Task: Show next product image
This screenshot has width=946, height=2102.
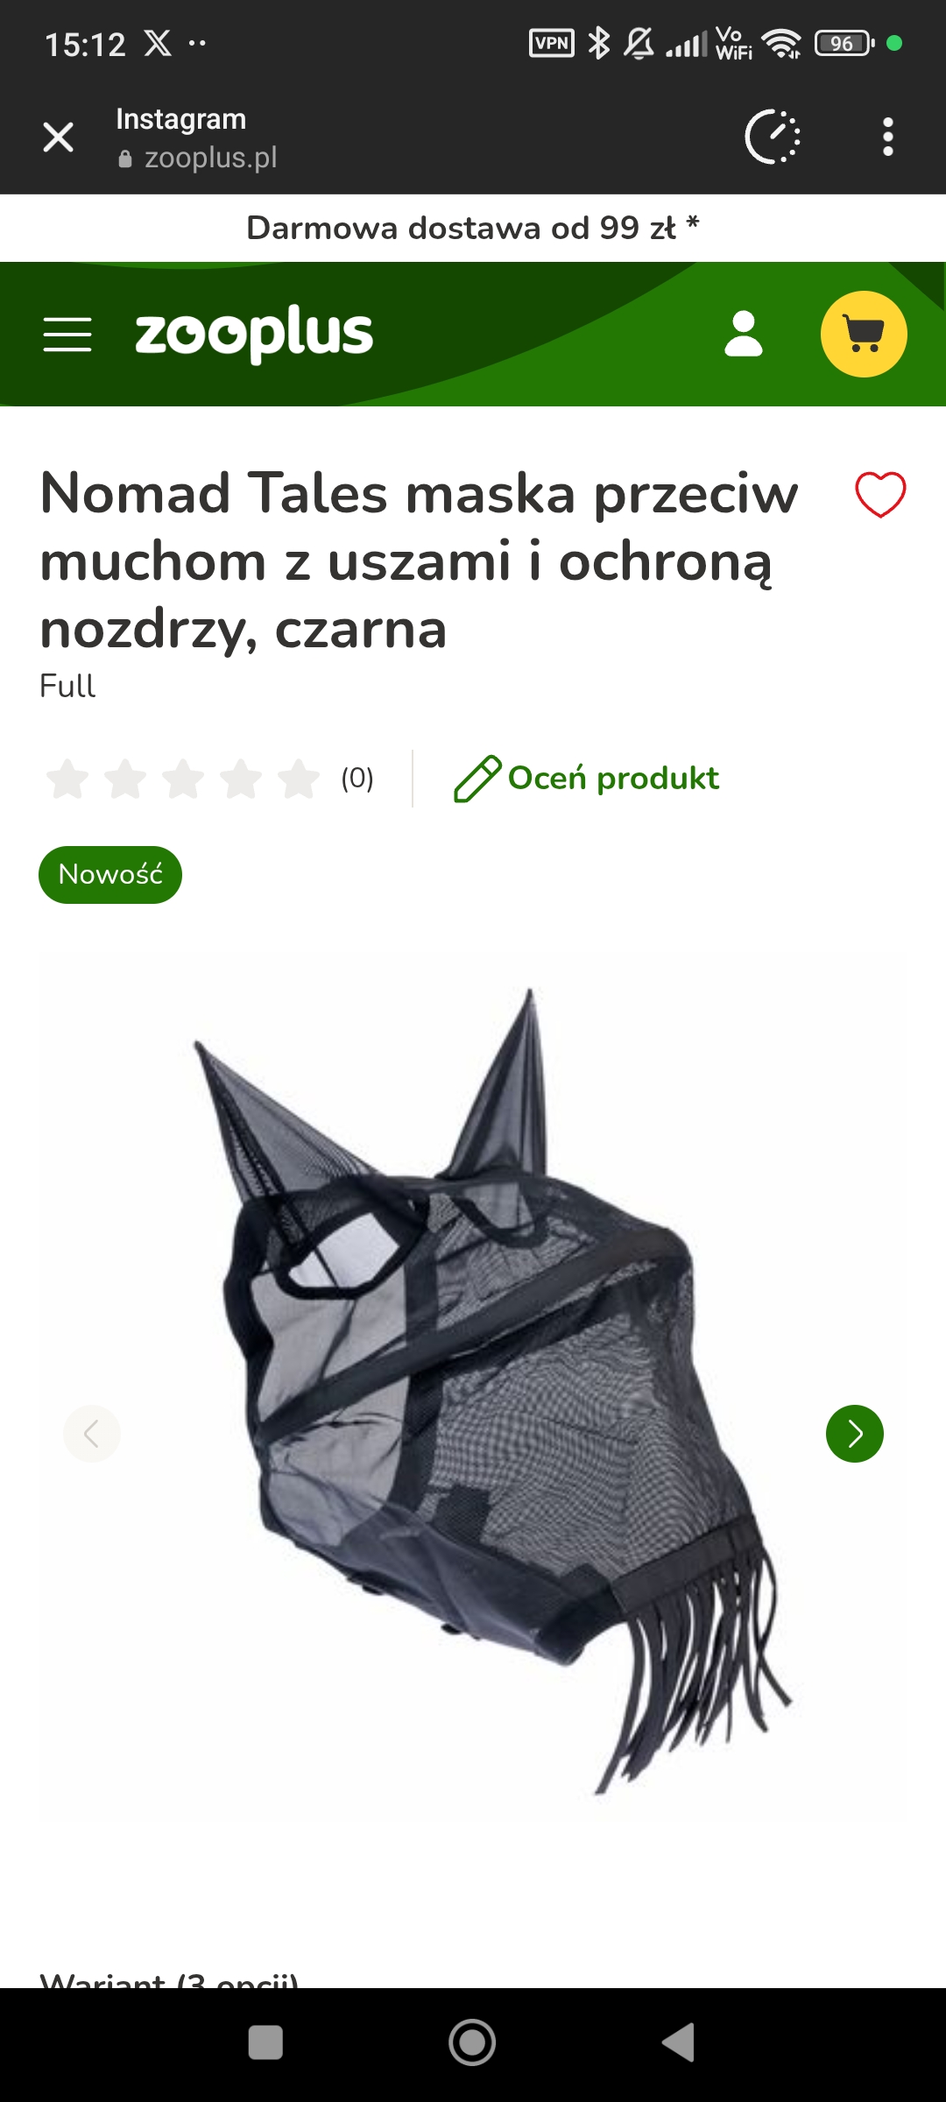Action: tap(855, 1434)
